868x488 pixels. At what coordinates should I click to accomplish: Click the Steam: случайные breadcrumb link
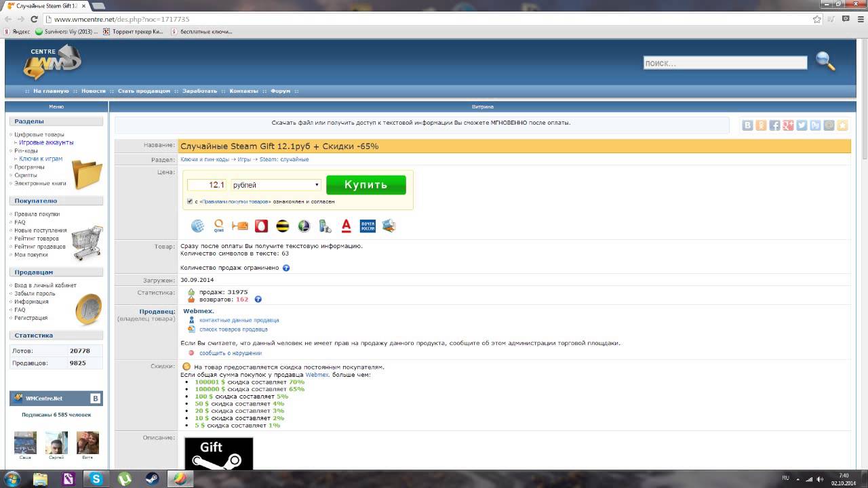tap(284, 159)
